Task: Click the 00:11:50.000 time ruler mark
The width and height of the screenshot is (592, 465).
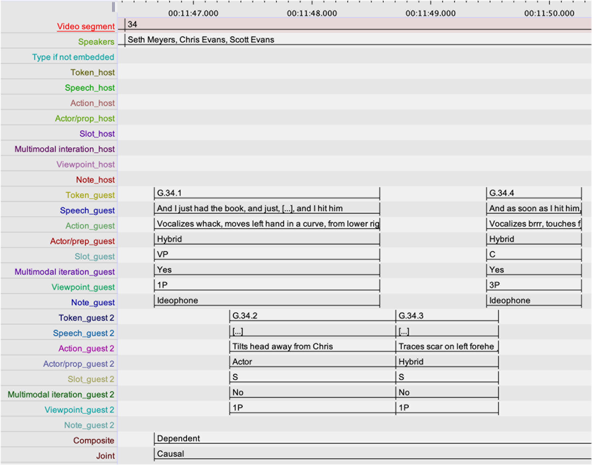Action: (x=549, y=13)
